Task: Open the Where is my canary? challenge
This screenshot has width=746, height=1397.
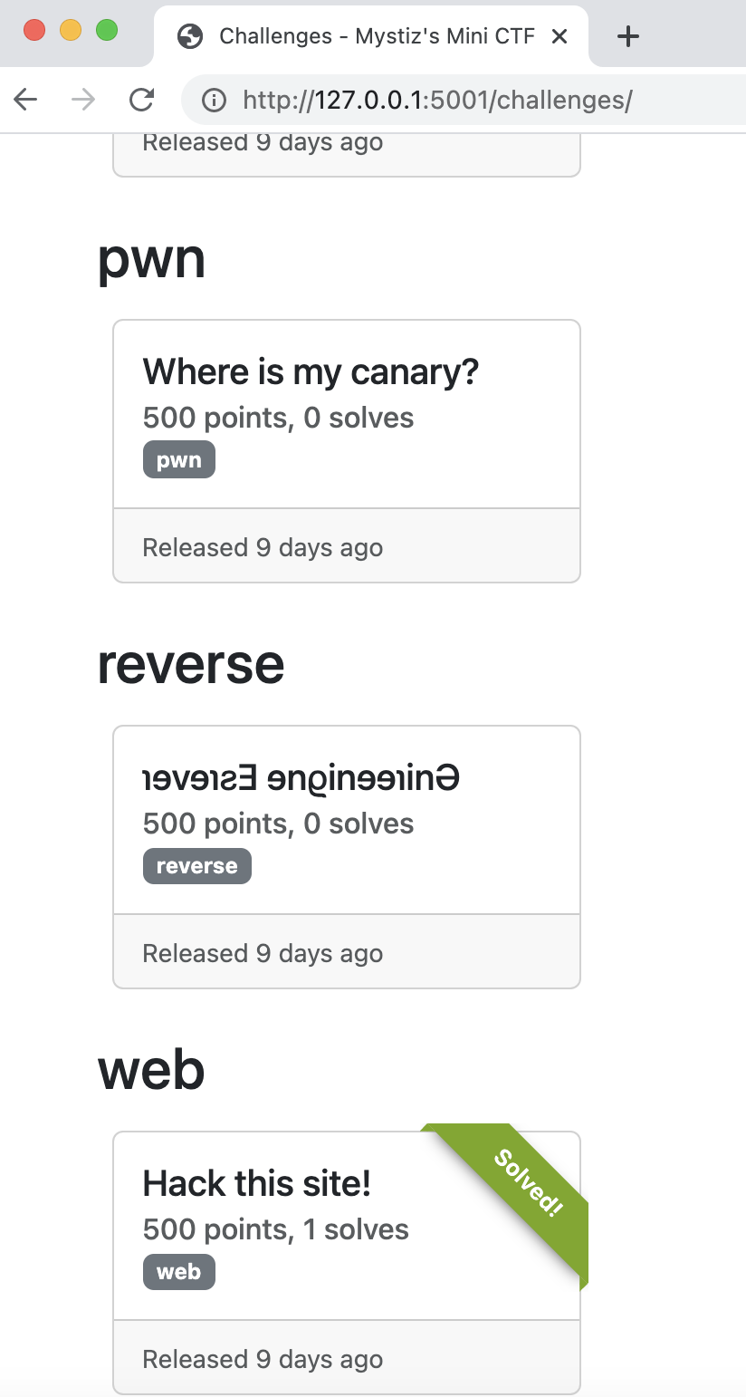Action: (311, 371)
